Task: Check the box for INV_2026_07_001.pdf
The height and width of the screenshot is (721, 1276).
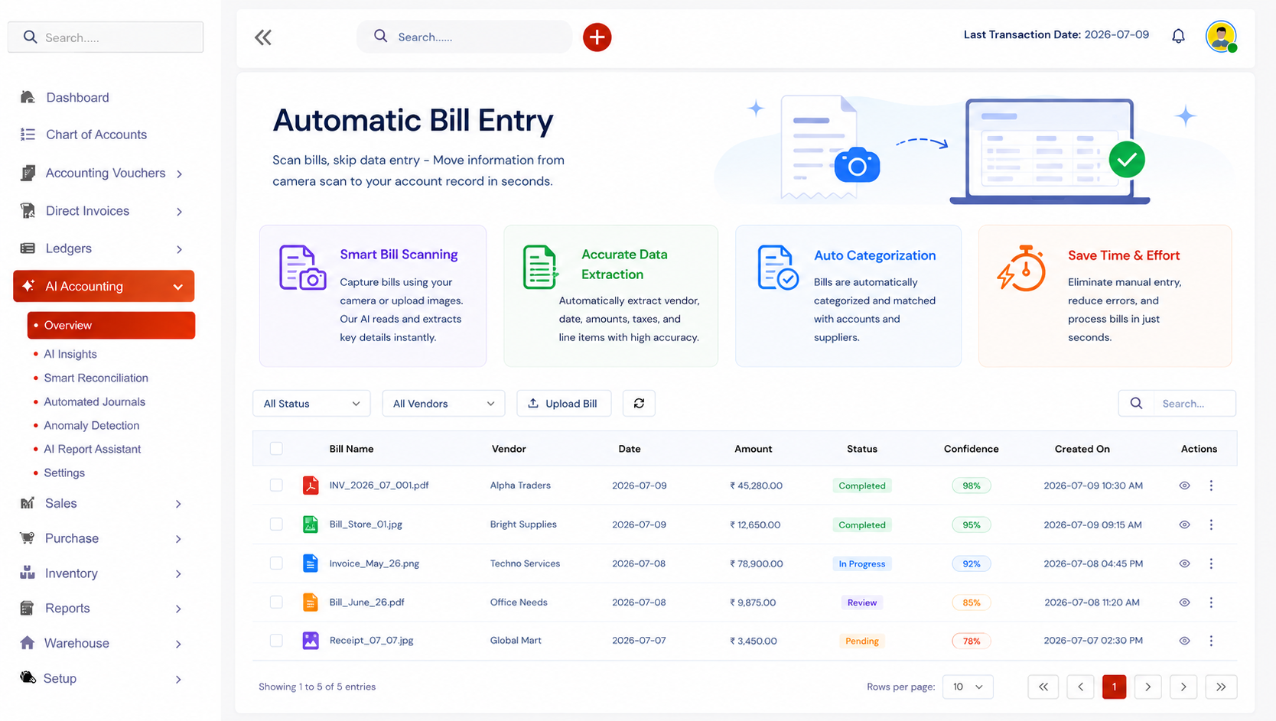Action: [276, 486]
